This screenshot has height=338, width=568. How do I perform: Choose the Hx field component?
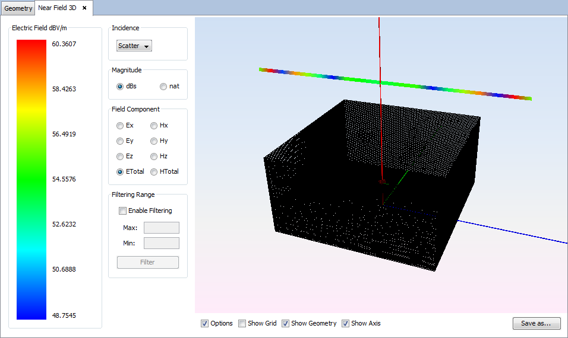[x=154, y=126]
